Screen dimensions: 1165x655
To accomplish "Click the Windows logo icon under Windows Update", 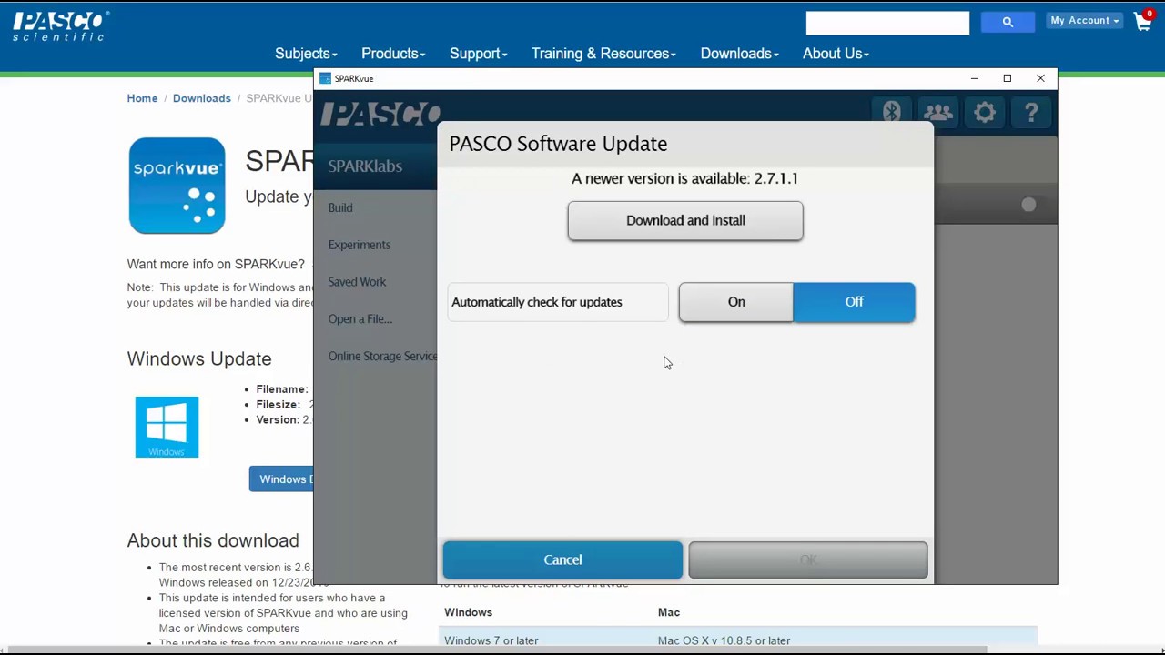I will 167,427.
